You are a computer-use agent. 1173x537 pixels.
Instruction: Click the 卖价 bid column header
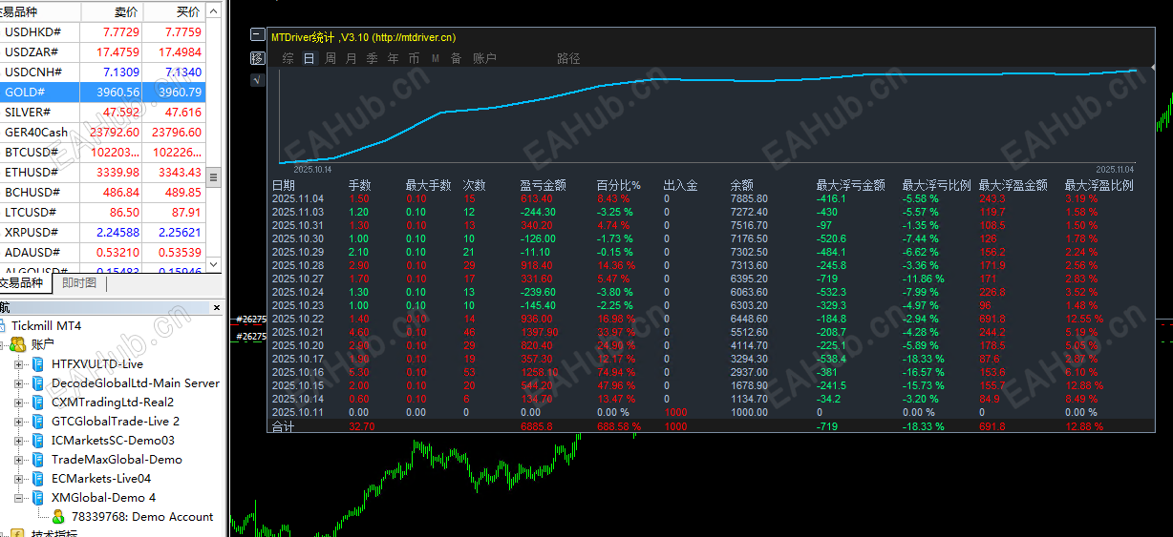pyautogui.click(x=112, y=11)
